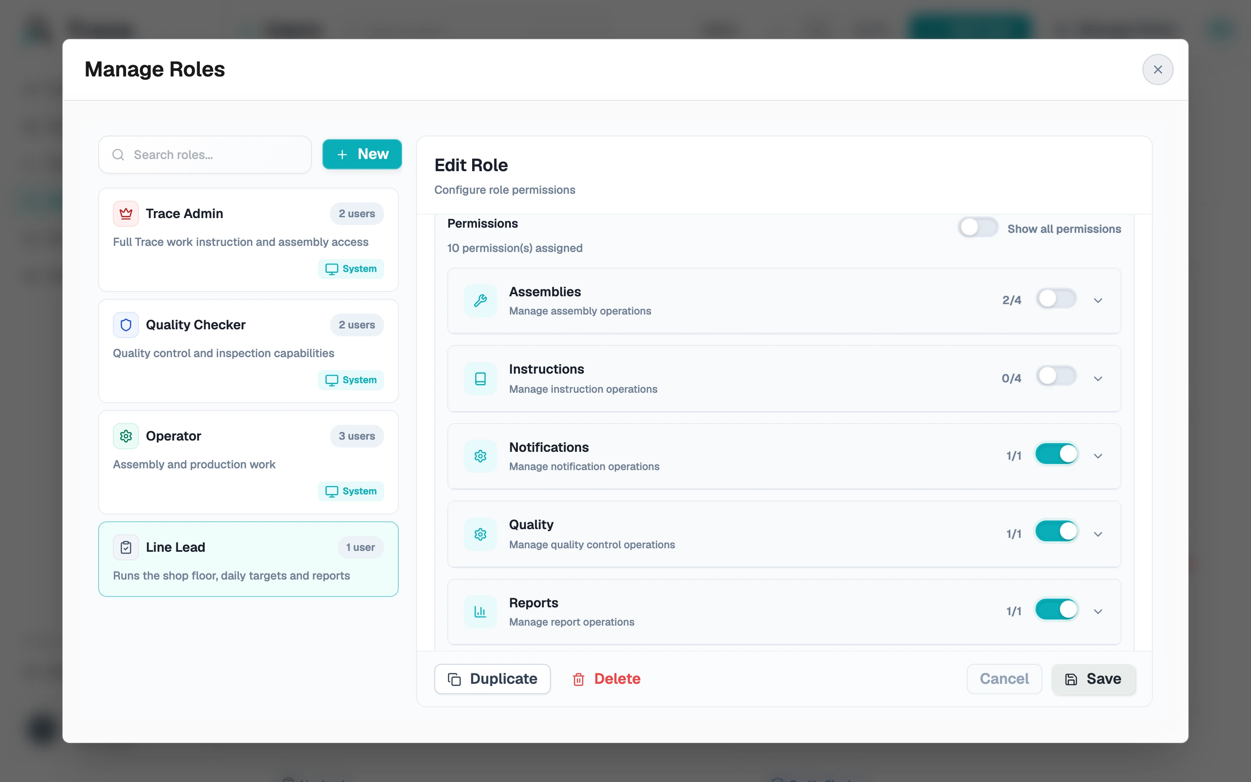
Task: Click monitor icon on Trace Admin System badge
Action: pyautogui.click(x=331, y=269)
